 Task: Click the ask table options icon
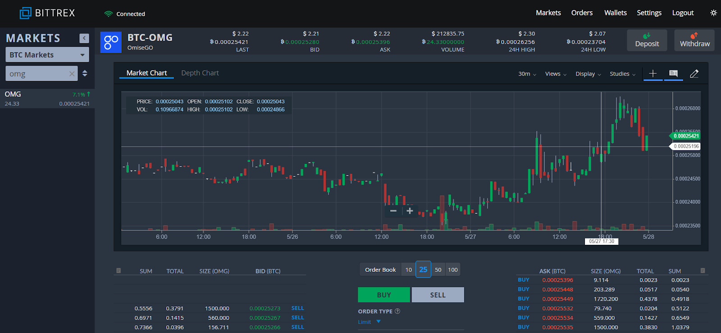click(703, 270)
